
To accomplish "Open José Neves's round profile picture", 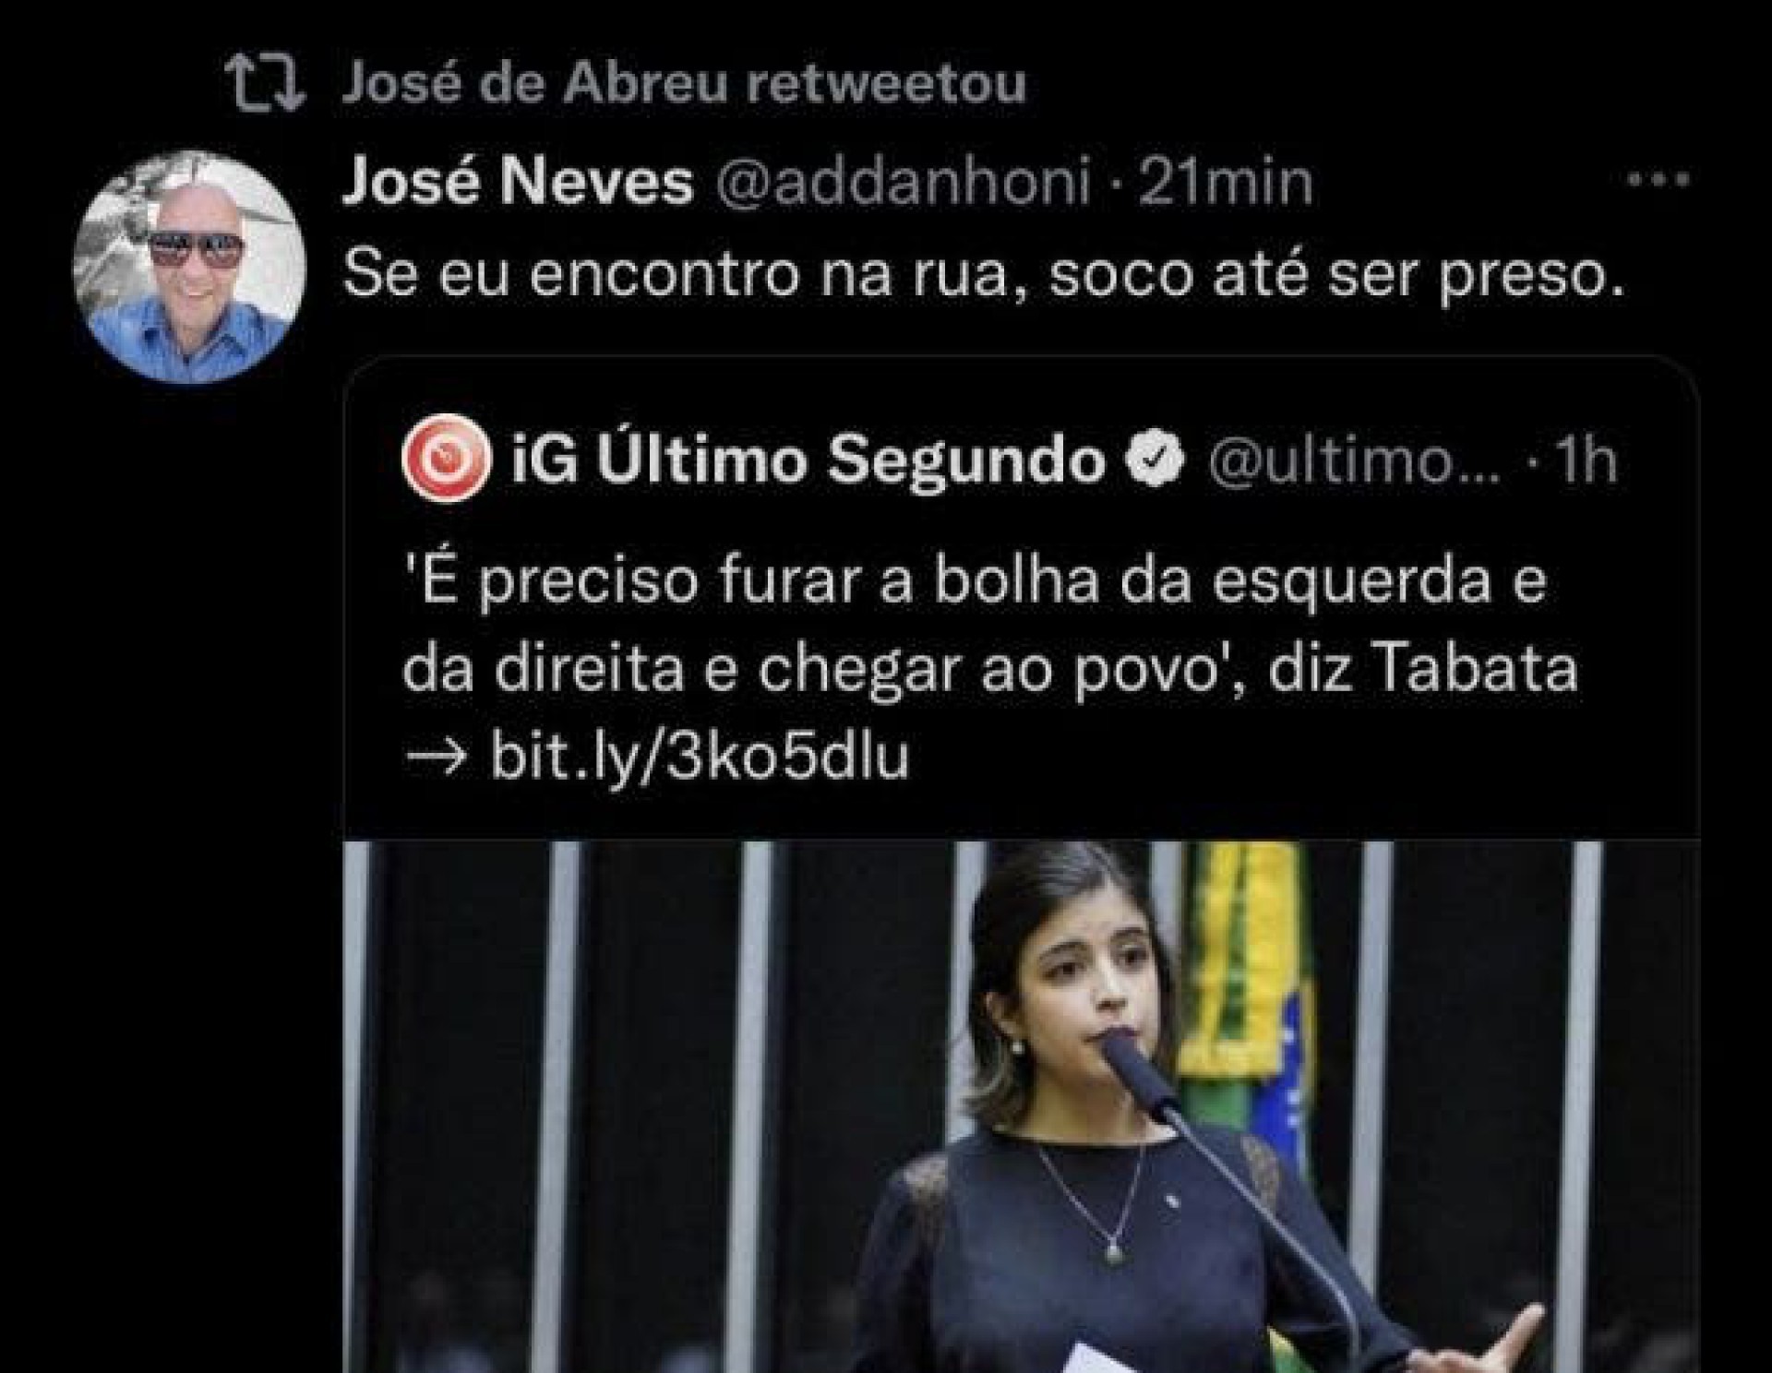I will [x=189, y=267].
